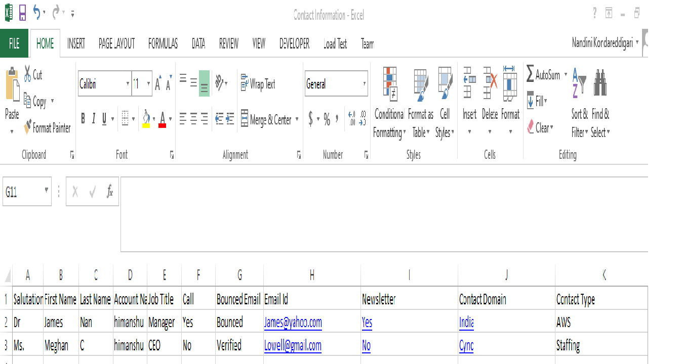
Task: Expand the Calibri font name dropdown
Action: [128, 84]
